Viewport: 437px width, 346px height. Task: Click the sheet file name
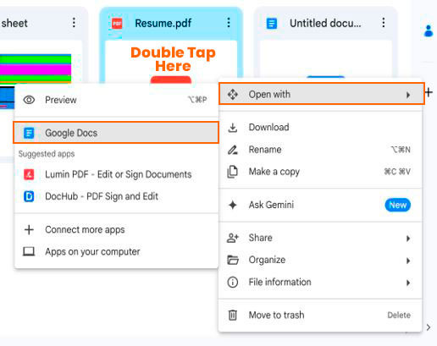[14, 23]
